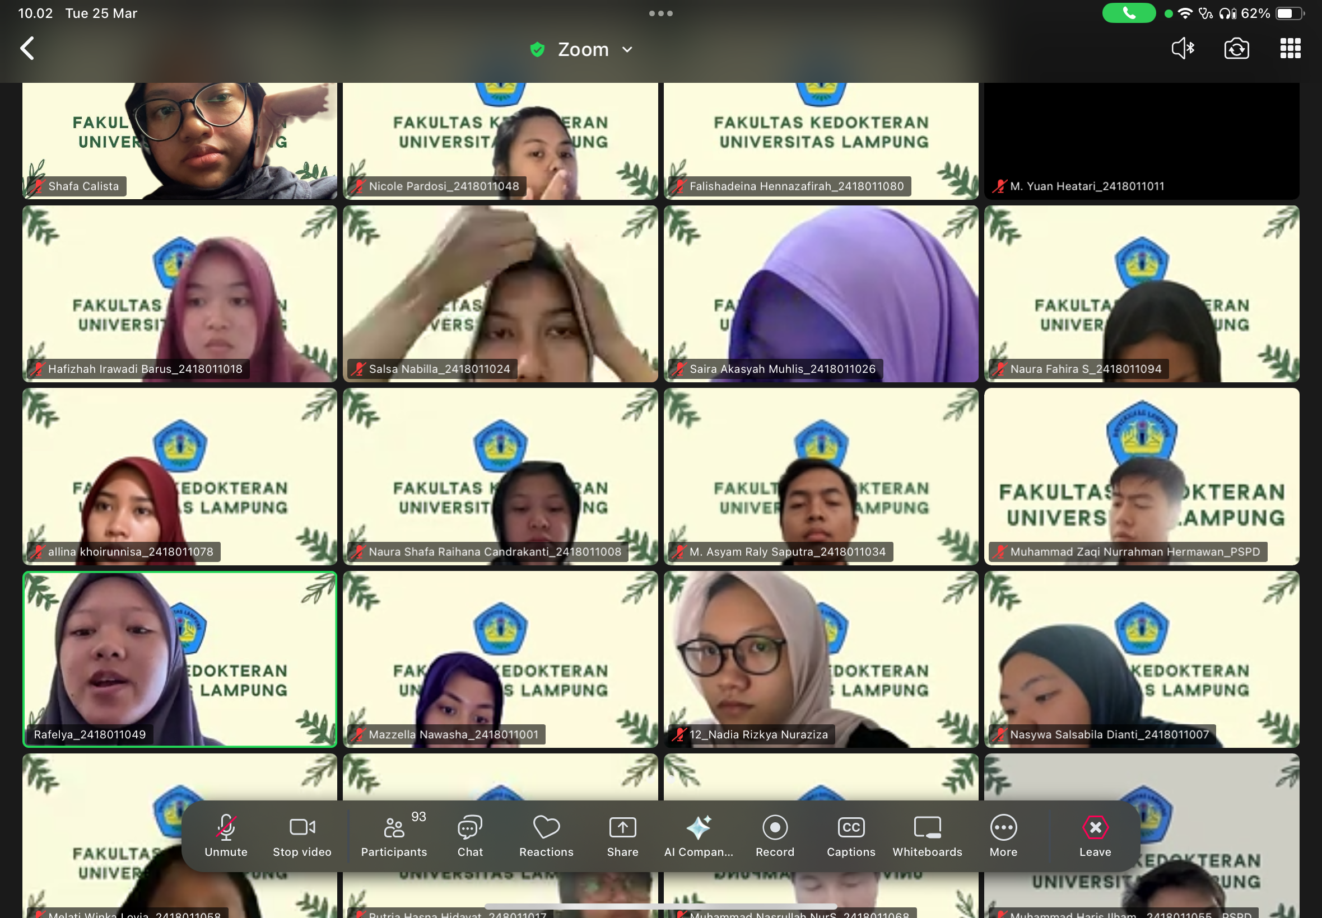1322x918 pixels.
Task: Leave the meeting
Action: tap(1095, 836)
